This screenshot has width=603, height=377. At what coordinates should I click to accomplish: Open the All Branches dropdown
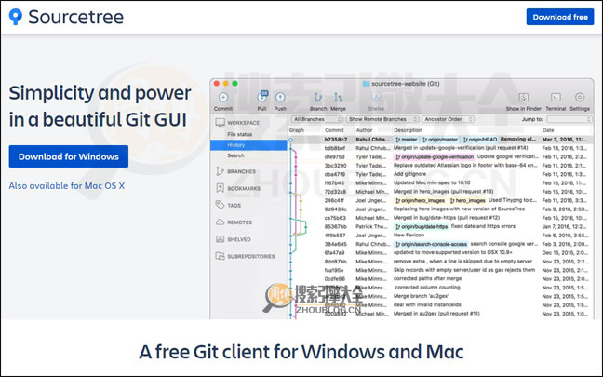[317, 119]
